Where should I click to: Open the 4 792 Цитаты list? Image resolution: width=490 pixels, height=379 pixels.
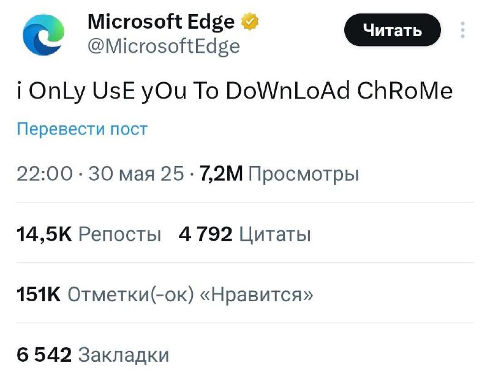tap(244, 234)
